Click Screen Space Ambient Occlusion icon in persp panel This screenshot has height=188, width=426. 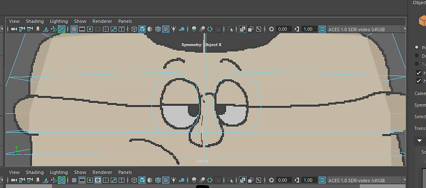pos(194,29)
